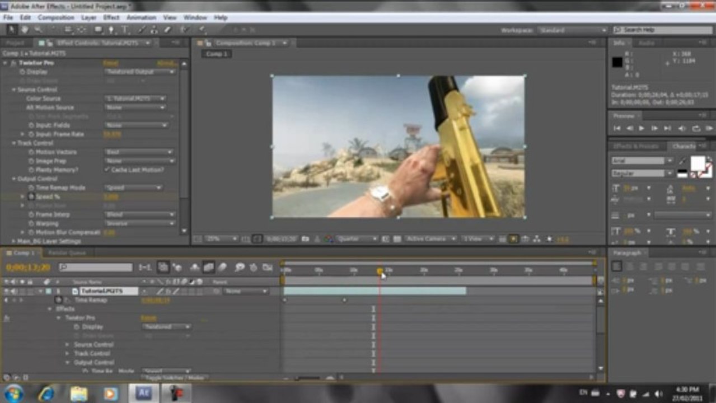The image size is (716, 403).
Task: Open the Effect menu
Action: point(111,17)
